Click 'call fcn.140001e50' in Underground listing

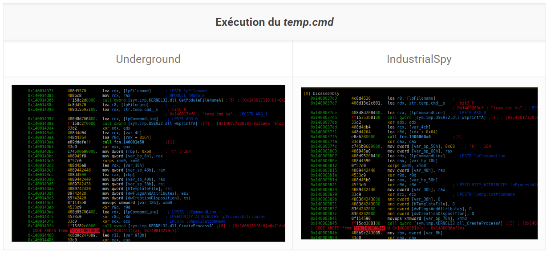[x=123, y=142]
